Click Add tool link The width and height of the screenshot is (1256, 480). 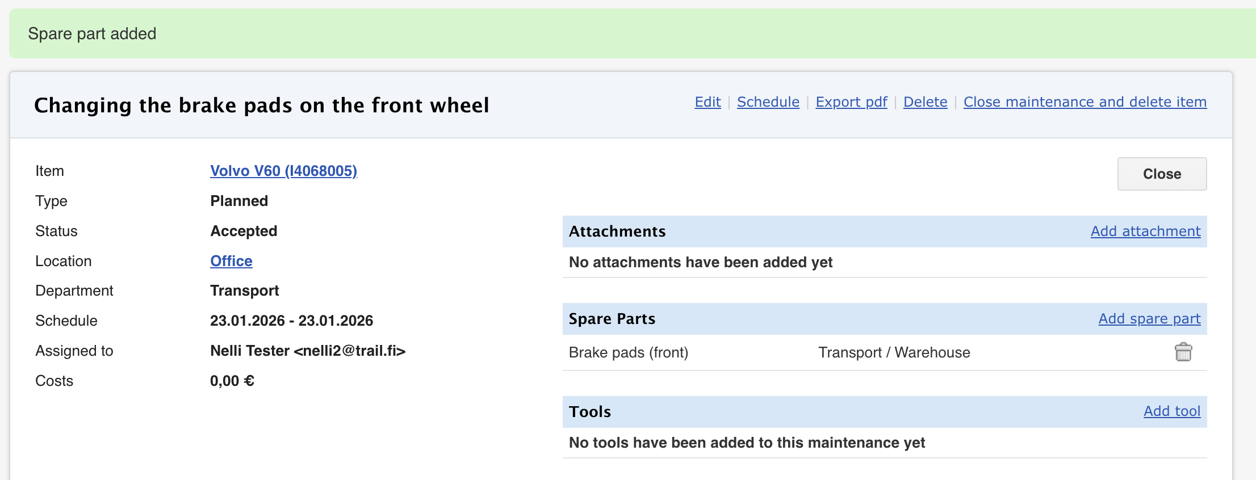(1171, 411)
